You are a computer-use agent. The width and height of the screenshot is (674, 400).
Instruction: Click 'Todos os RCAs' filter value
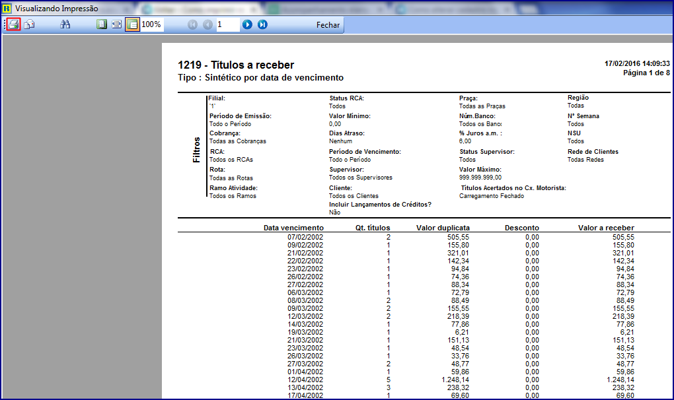coord(231,160)
